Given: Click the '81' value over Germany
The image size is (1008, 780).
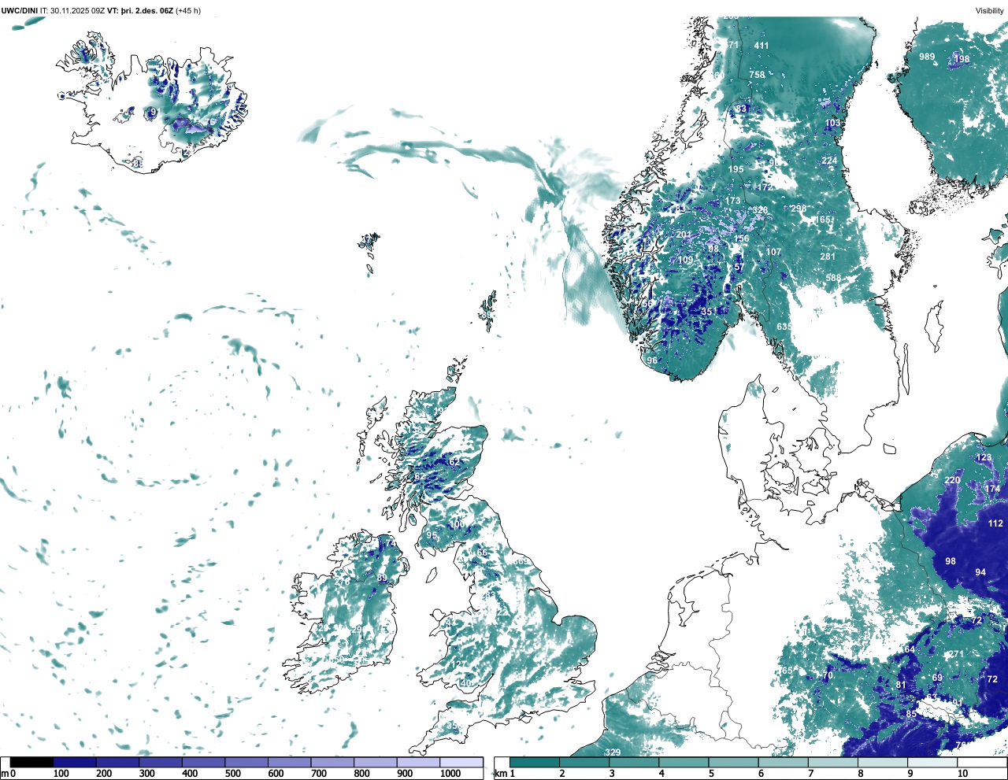Looking at the screenshot, I should tap(901, 685).
